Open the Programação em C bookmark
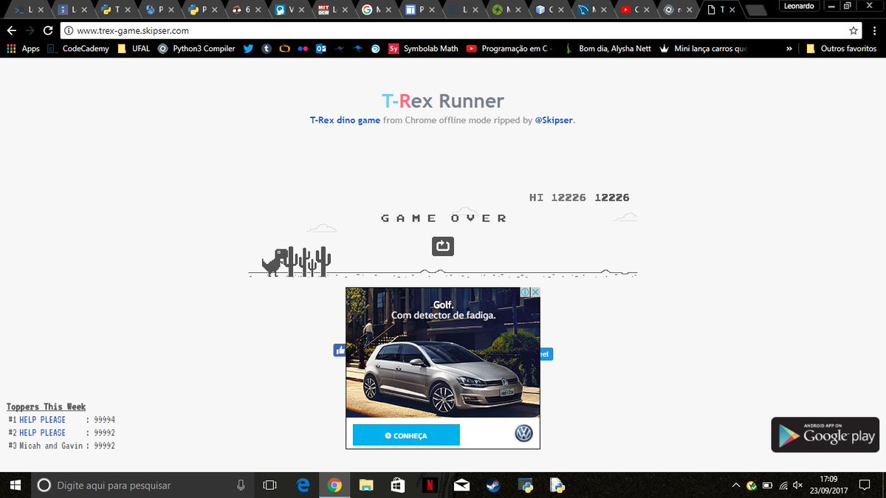This screenshot has width=886, height=498. 509,49
